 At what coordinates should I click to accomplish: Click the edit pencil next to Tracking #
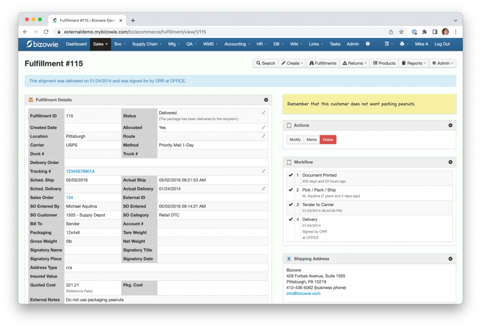263,171
